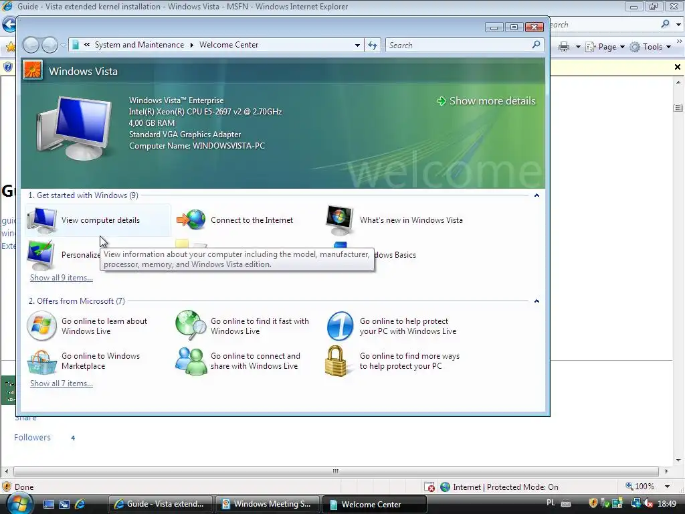Click Show all 9 items link

pos(61,278)
